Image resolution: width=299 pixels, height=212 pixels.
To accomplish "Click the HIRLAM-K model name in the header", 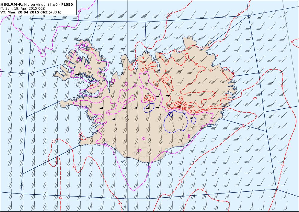I will [x=11, y=4].
